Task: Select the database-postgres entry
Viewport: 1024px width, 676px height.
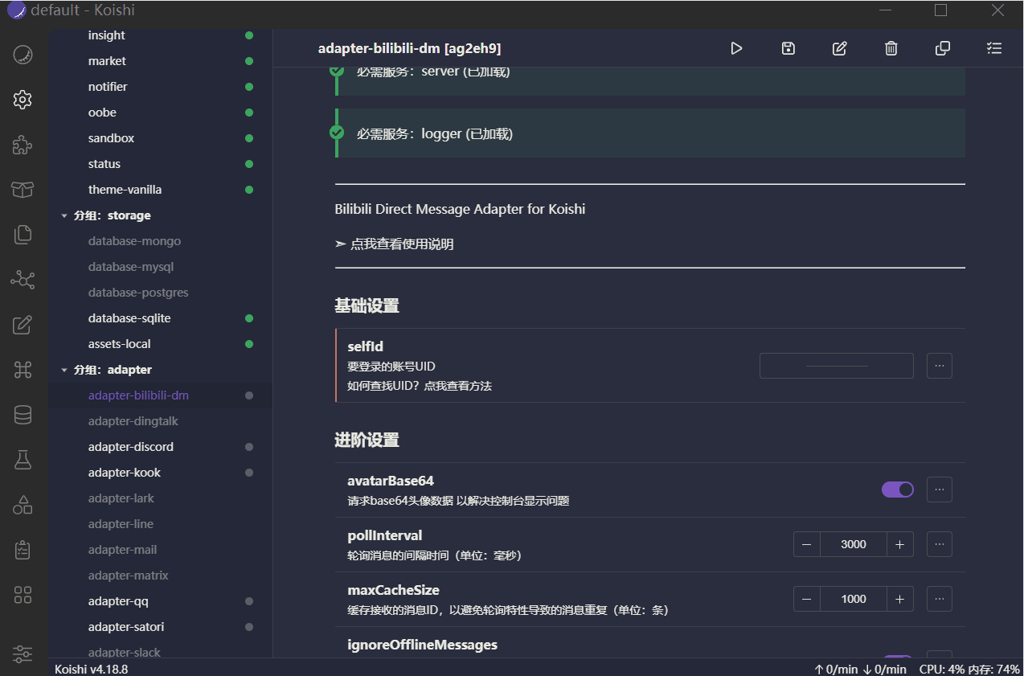Action: point(160,293)
